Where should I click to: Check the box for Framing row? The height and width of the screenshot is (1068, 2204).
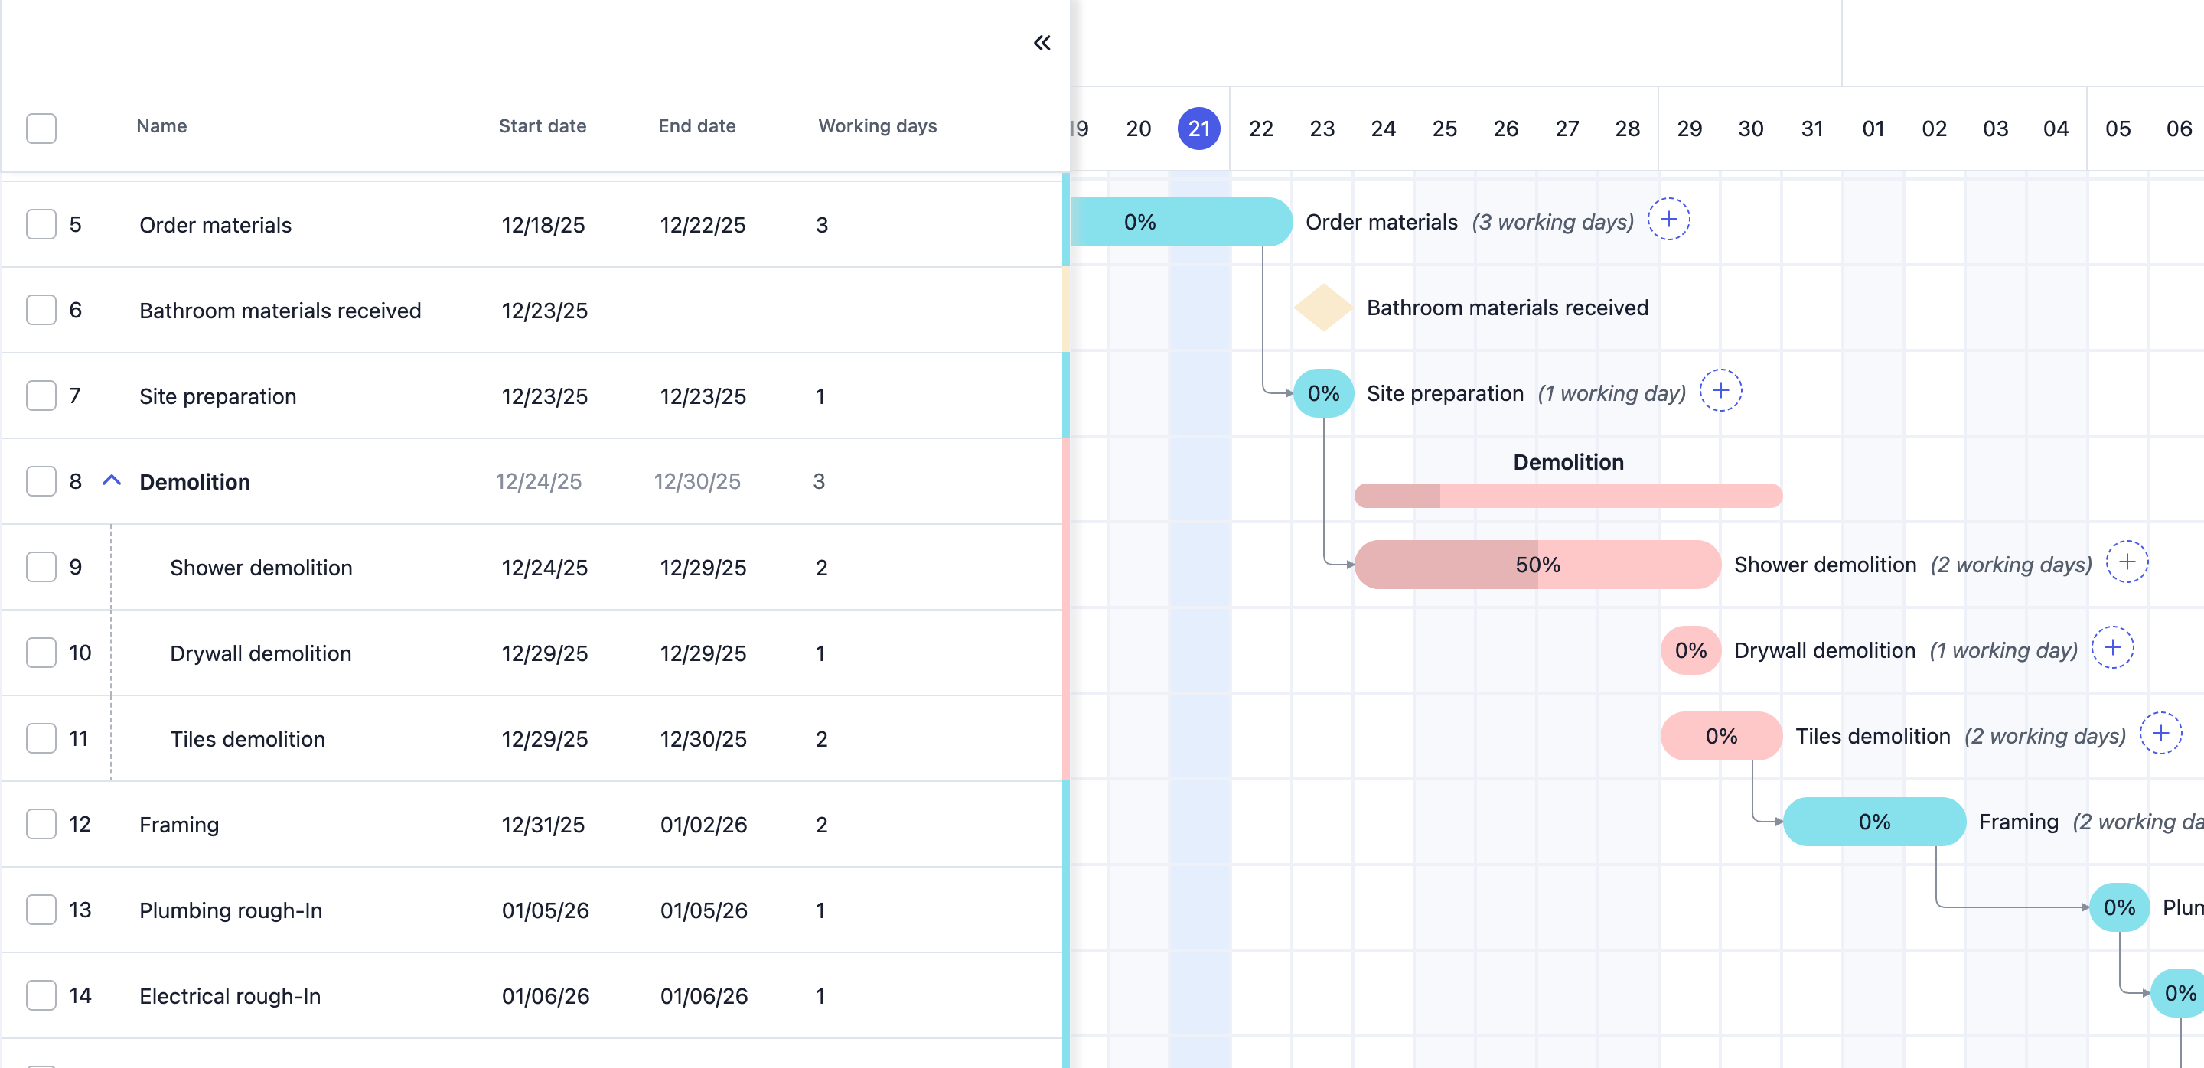tap(41, 823)
